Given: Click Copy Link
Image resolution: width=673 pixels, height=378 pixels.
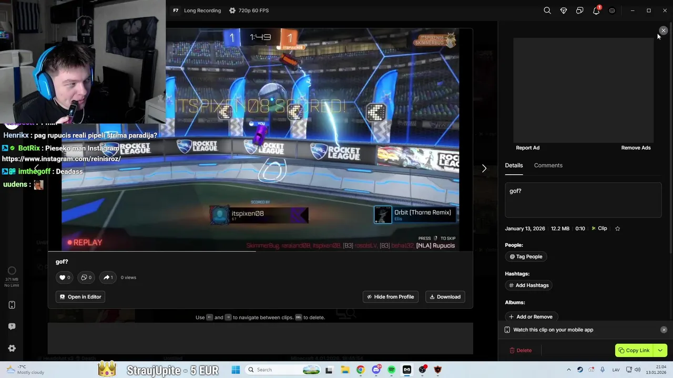Looking at the screenshot, I should [634, 350].
